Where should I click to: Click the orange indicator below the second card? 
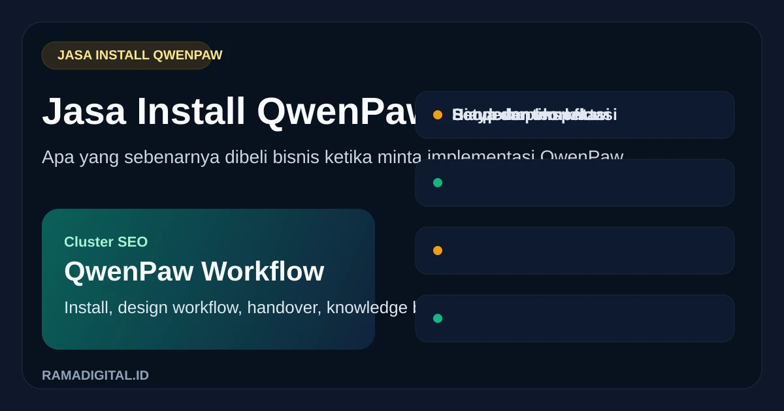tap(438, 251)
